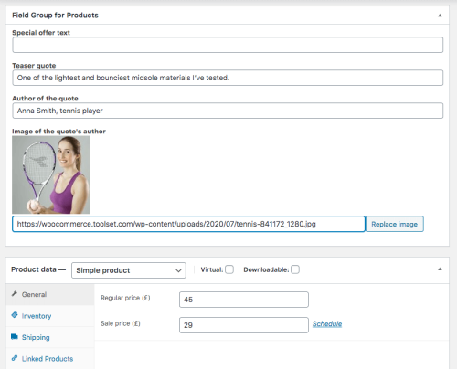Click the Inventory tag icon

15,315
